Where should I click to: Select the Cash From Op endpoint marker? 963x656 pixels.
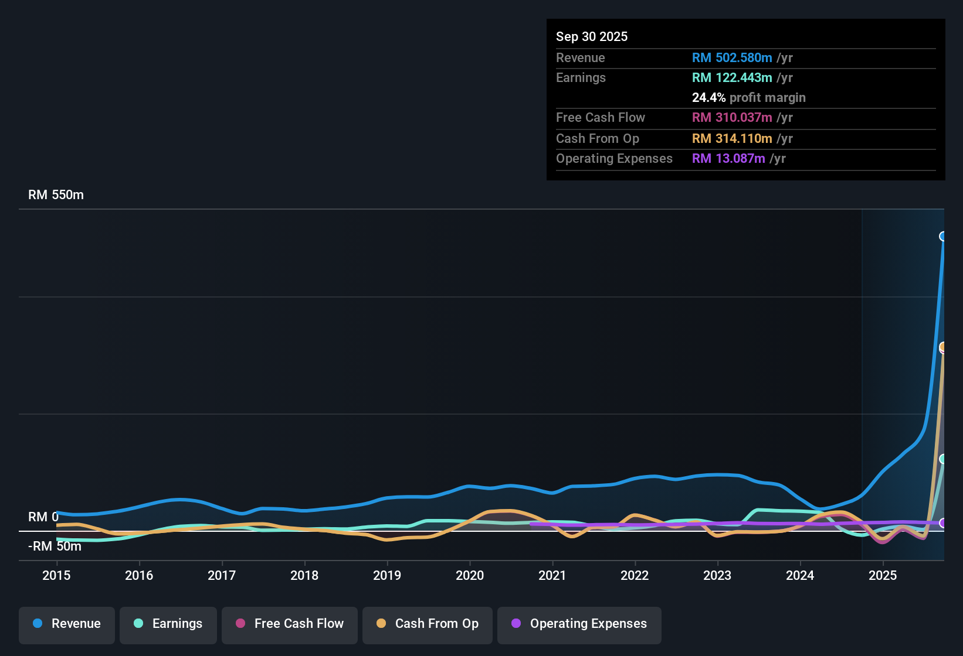click(x=942, y=348)
